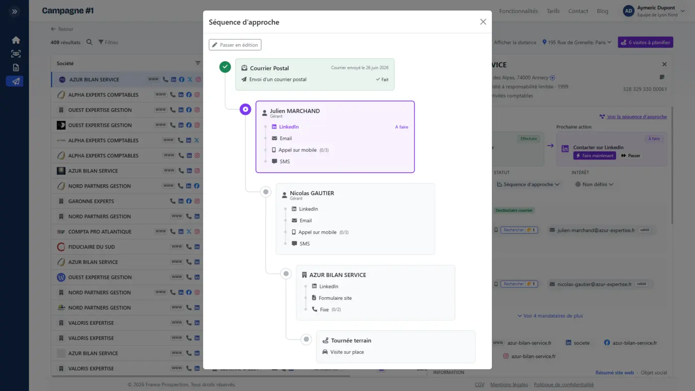Open the Tarifs menu item
The width and height of the screenshot is (695, 391).
pos(553,11)
